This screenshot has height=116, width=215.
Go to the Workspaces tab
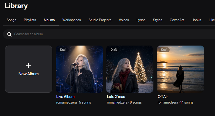click(x=72, y=20)
